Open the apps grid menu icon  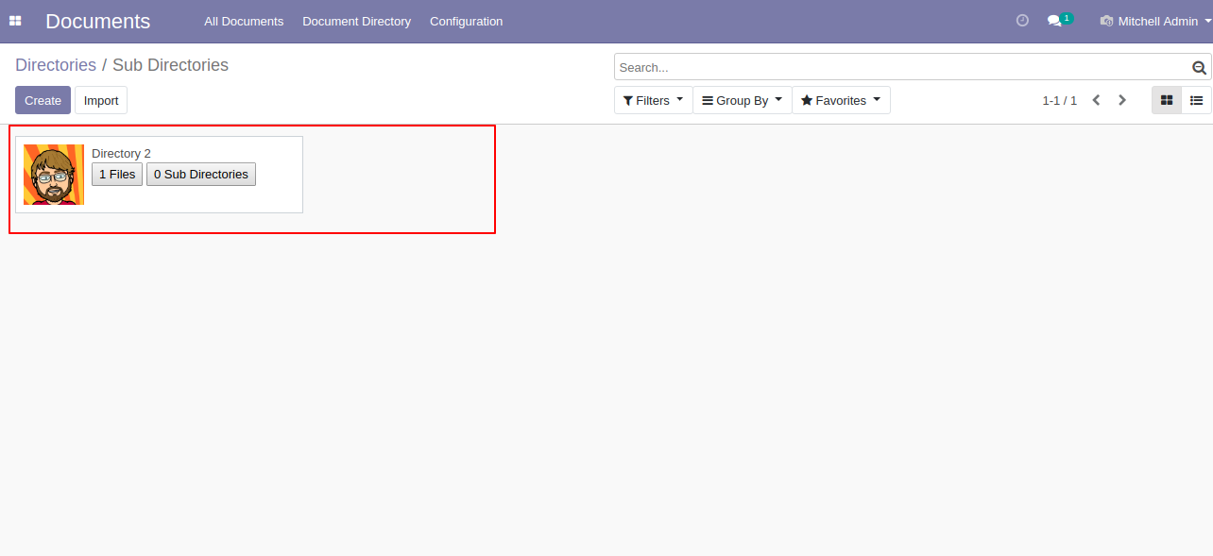pos(15,21)
